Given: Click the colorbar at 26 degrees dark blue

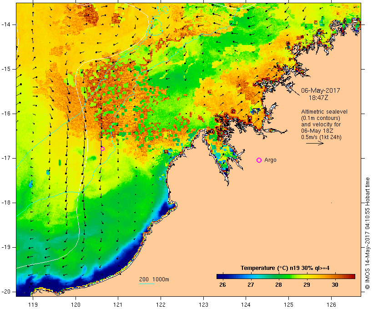Looking at the screenshot, I should tap(222, 276).
